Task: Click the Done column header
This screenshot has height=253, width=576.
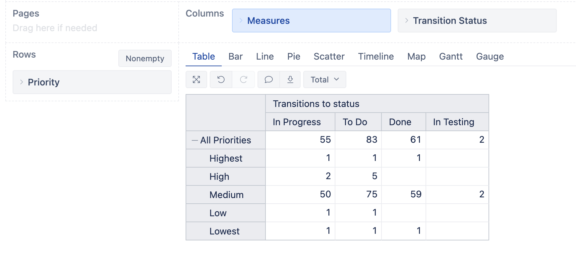Action: (x=400, y=122)
